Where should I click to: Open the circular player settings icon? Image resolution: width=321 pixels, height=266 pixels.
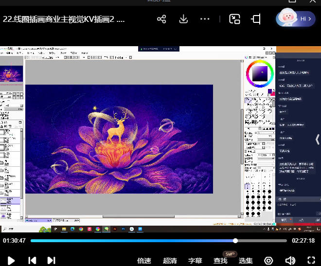coord(268,260)
